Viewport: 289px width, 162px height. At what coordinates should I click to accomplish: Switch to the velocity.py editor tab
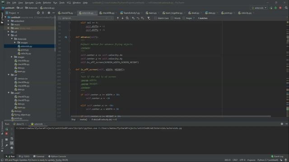[246, 13]
